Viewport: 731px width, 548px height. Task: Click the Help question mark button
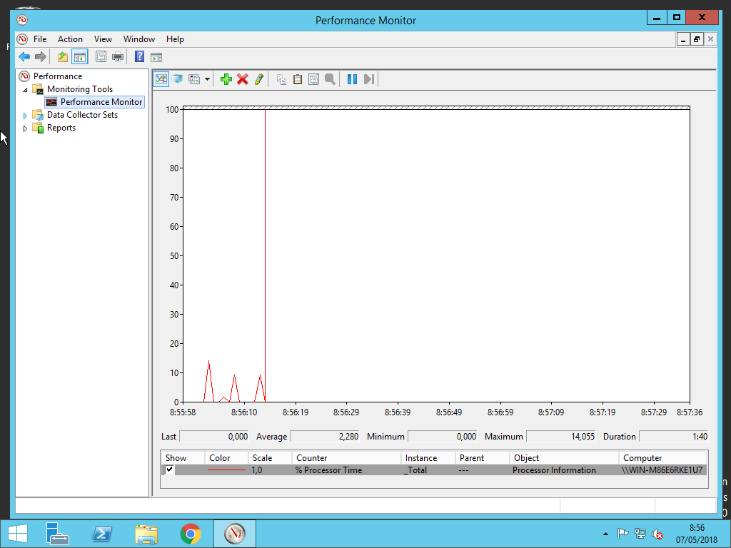tap(139, 56)
